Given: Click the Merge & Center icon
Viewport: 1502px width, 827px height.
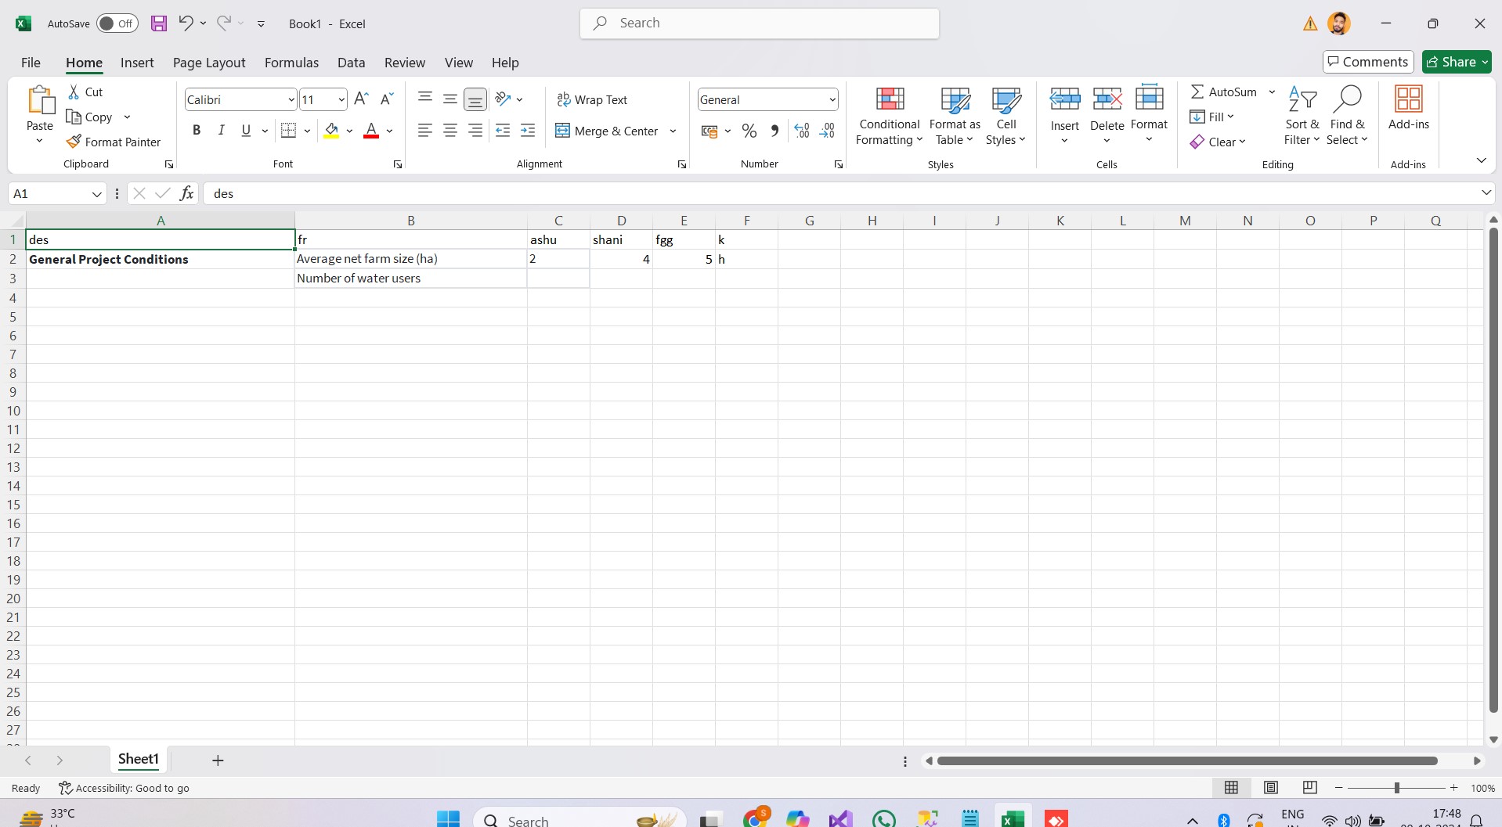Looking at the screenshot, I should (562, 131).
